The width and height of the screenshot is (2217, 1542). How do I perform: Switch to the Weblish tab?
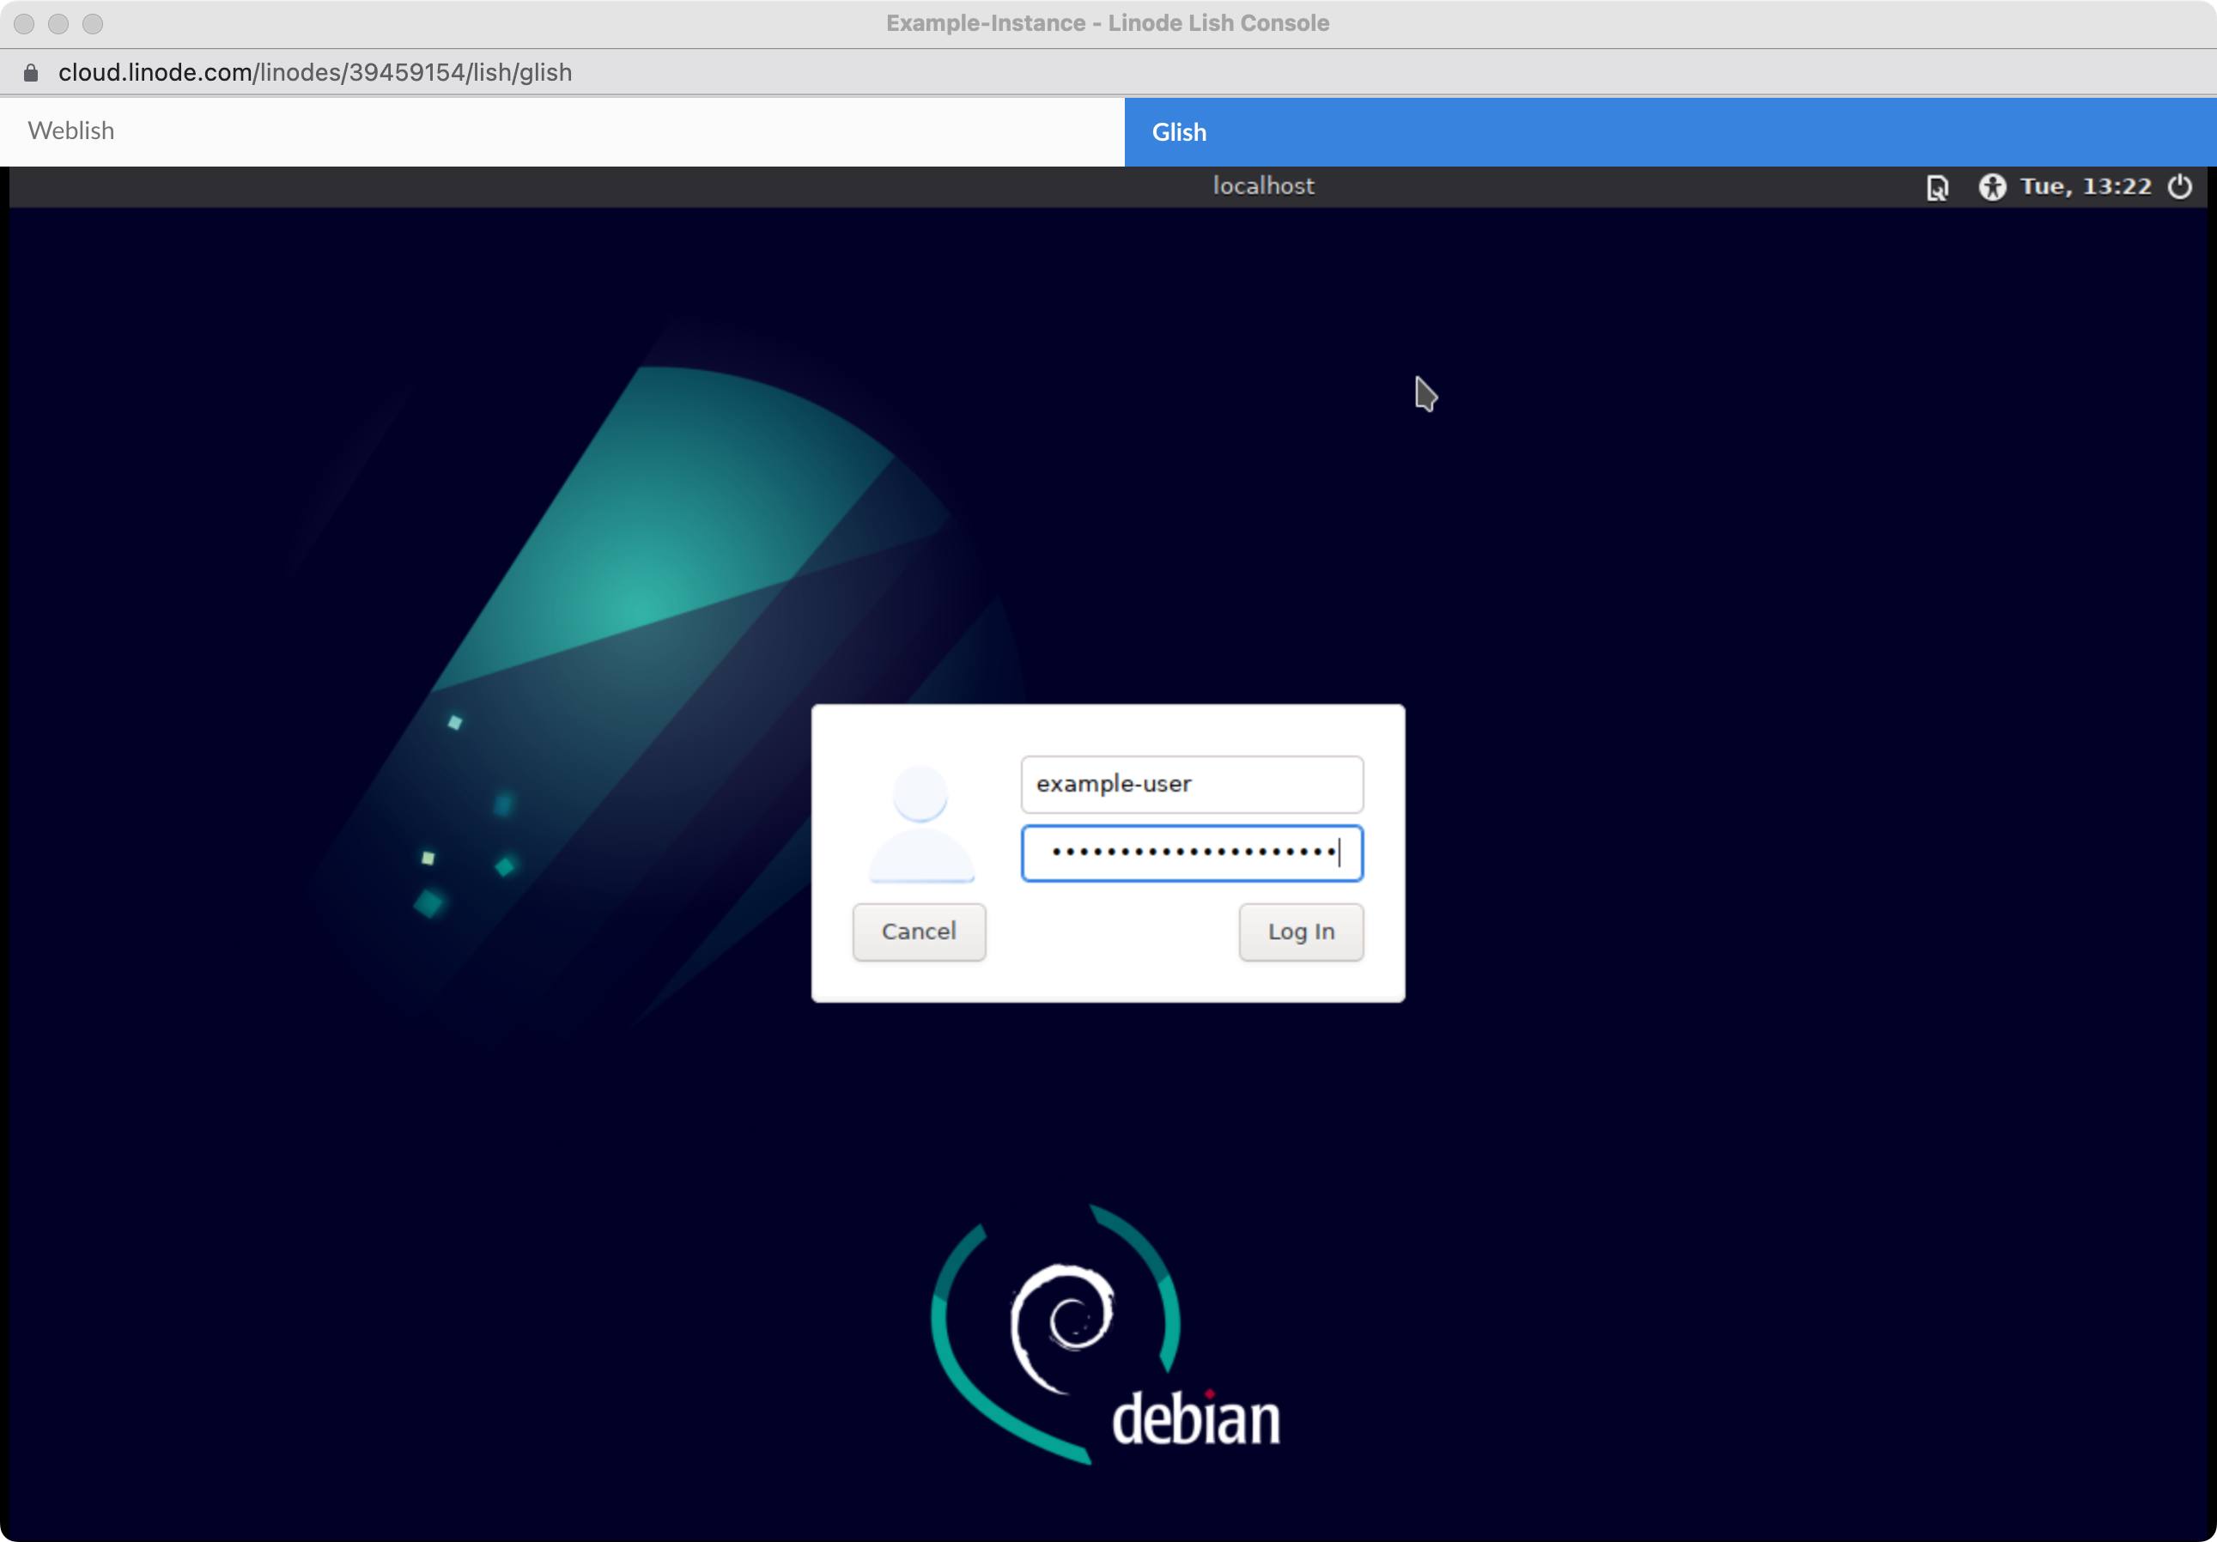coord(70,131)
